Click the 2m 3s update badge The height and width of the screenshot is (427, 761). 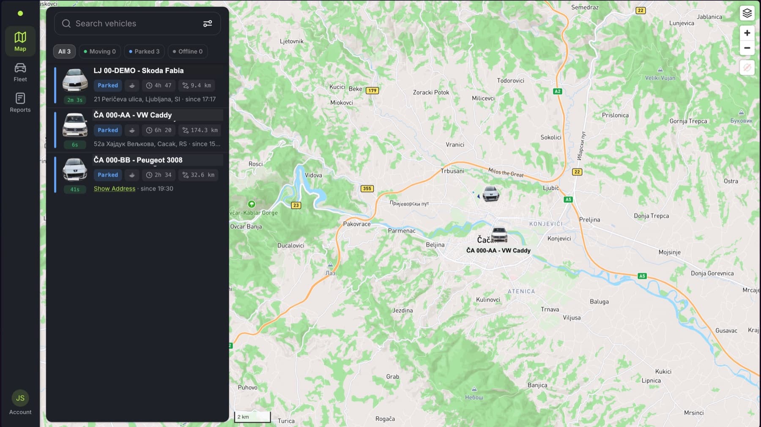click(x=75, y=100)
